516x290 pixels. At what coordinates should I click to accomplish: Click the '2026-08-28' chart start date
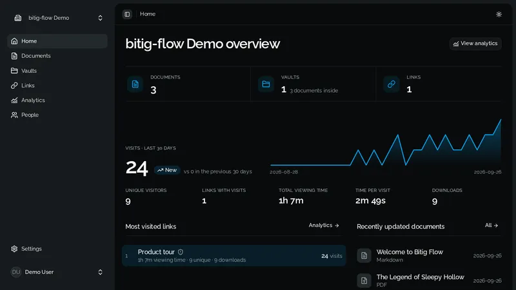(x=284, y=172)
